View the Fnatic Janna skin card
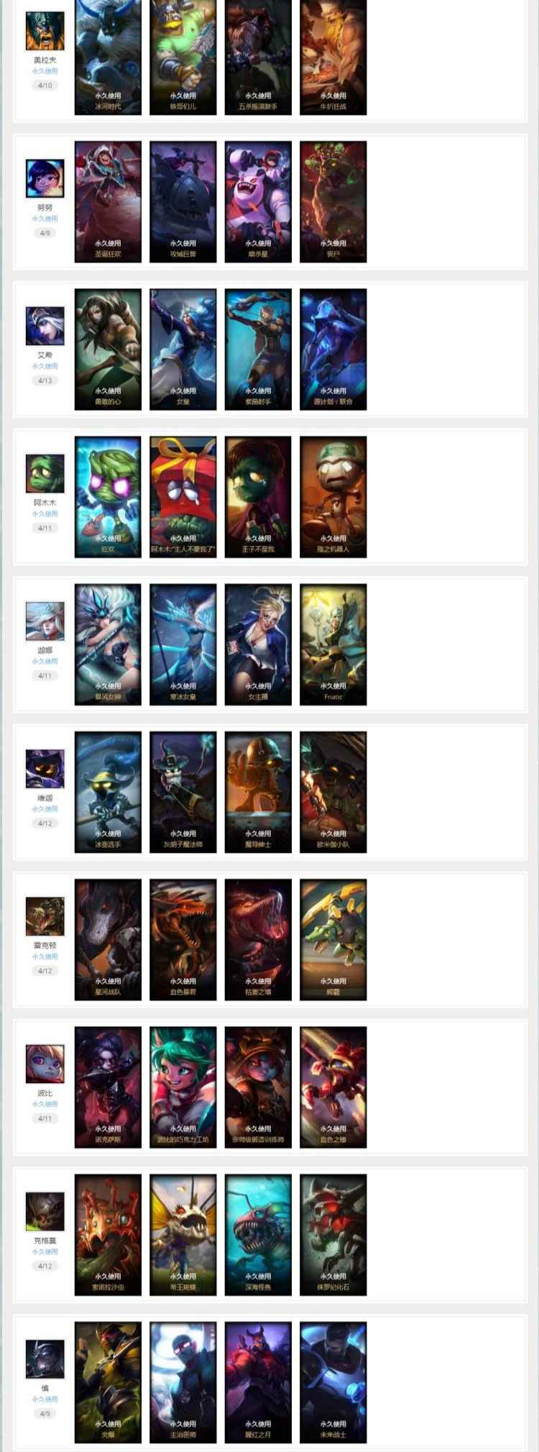539x1452 pixels. click(333, 644)
